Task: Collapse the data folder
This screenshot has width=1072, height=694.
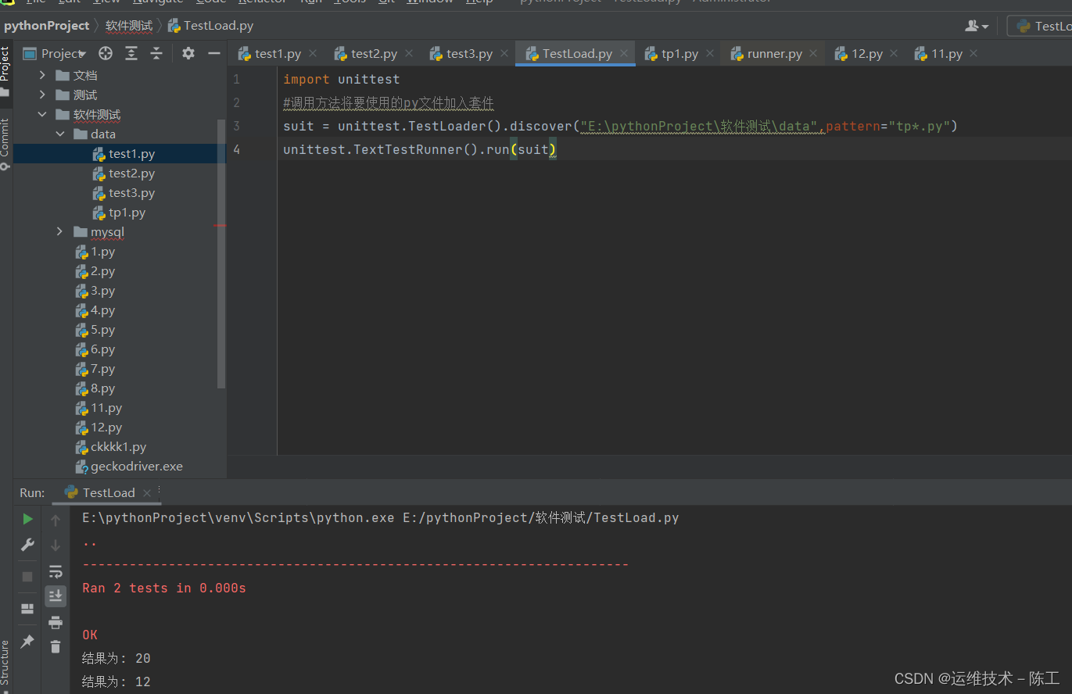Action: [x=59, y=134]
